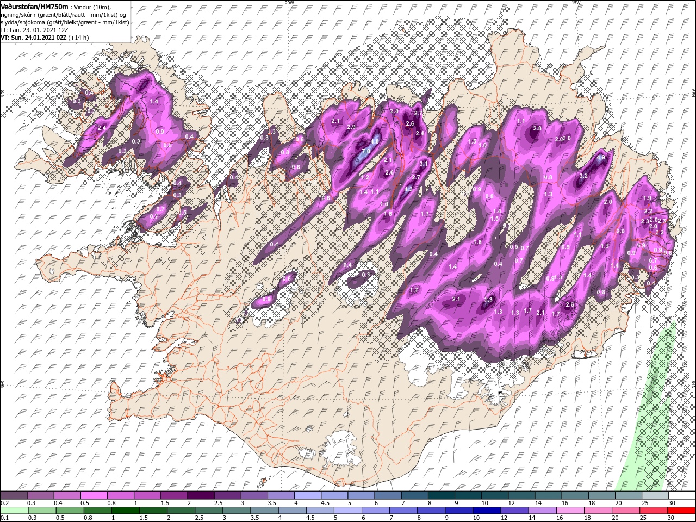Click the 4.9 snowfall value in the east
Viewport: 696px width, 522px height.
point(601,158)
